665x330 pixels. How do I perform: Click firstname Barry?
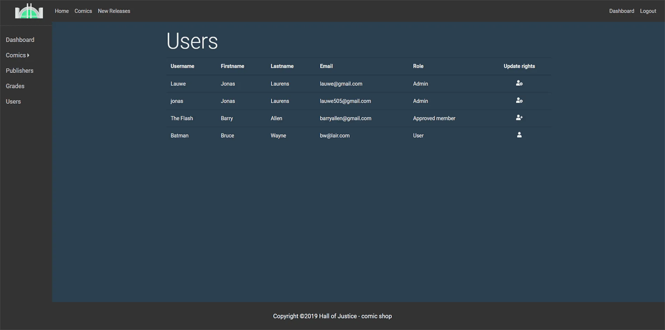click(227, 118)
